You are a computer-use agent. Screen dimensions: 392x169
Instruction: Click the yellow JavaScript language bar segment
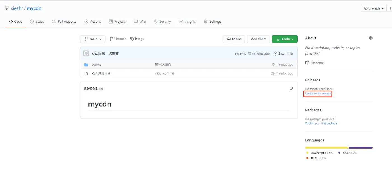(x=327, y=147)
